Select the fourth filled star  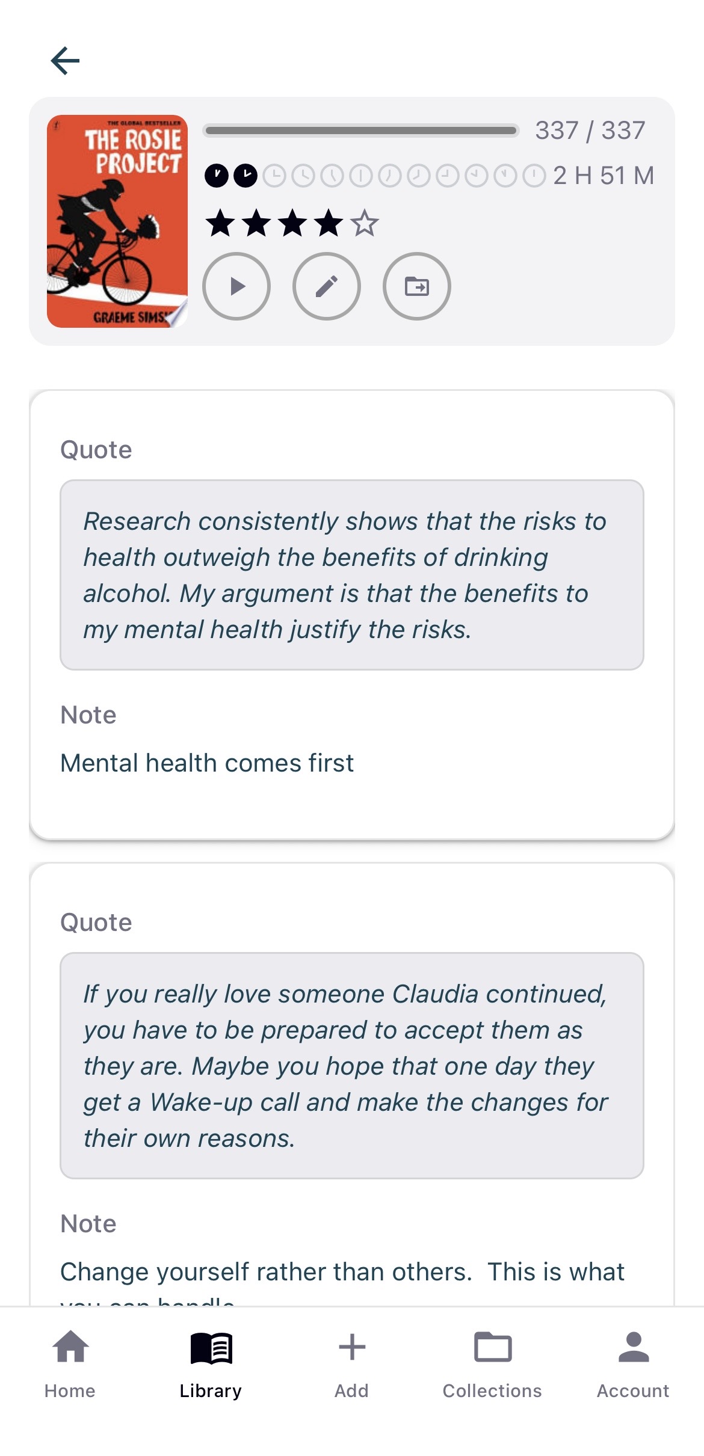point(329,223)
